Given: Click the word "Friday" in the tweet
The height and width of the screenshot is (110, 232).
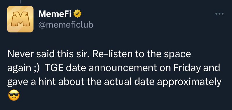Looking at the screenshot, I should pos(187,68).
